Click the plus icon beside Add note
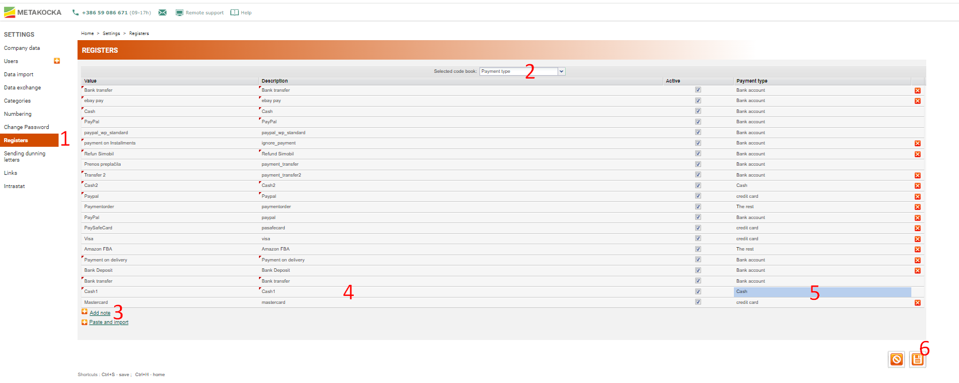 84,312
